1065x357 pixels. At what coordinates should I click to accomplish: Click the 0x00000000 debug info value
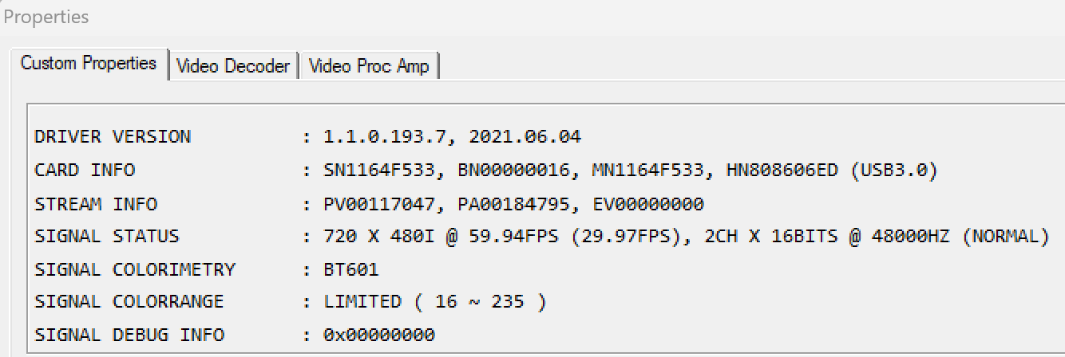click(379, 335)
